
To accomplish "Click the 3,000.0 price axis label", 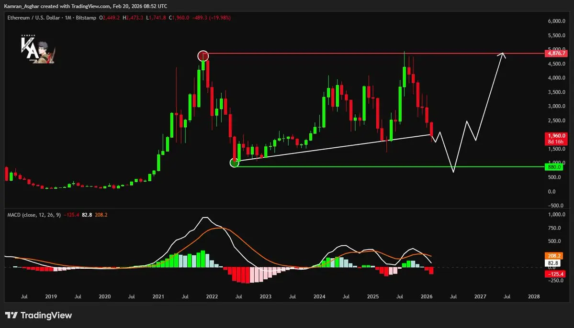I will point(556,106).
